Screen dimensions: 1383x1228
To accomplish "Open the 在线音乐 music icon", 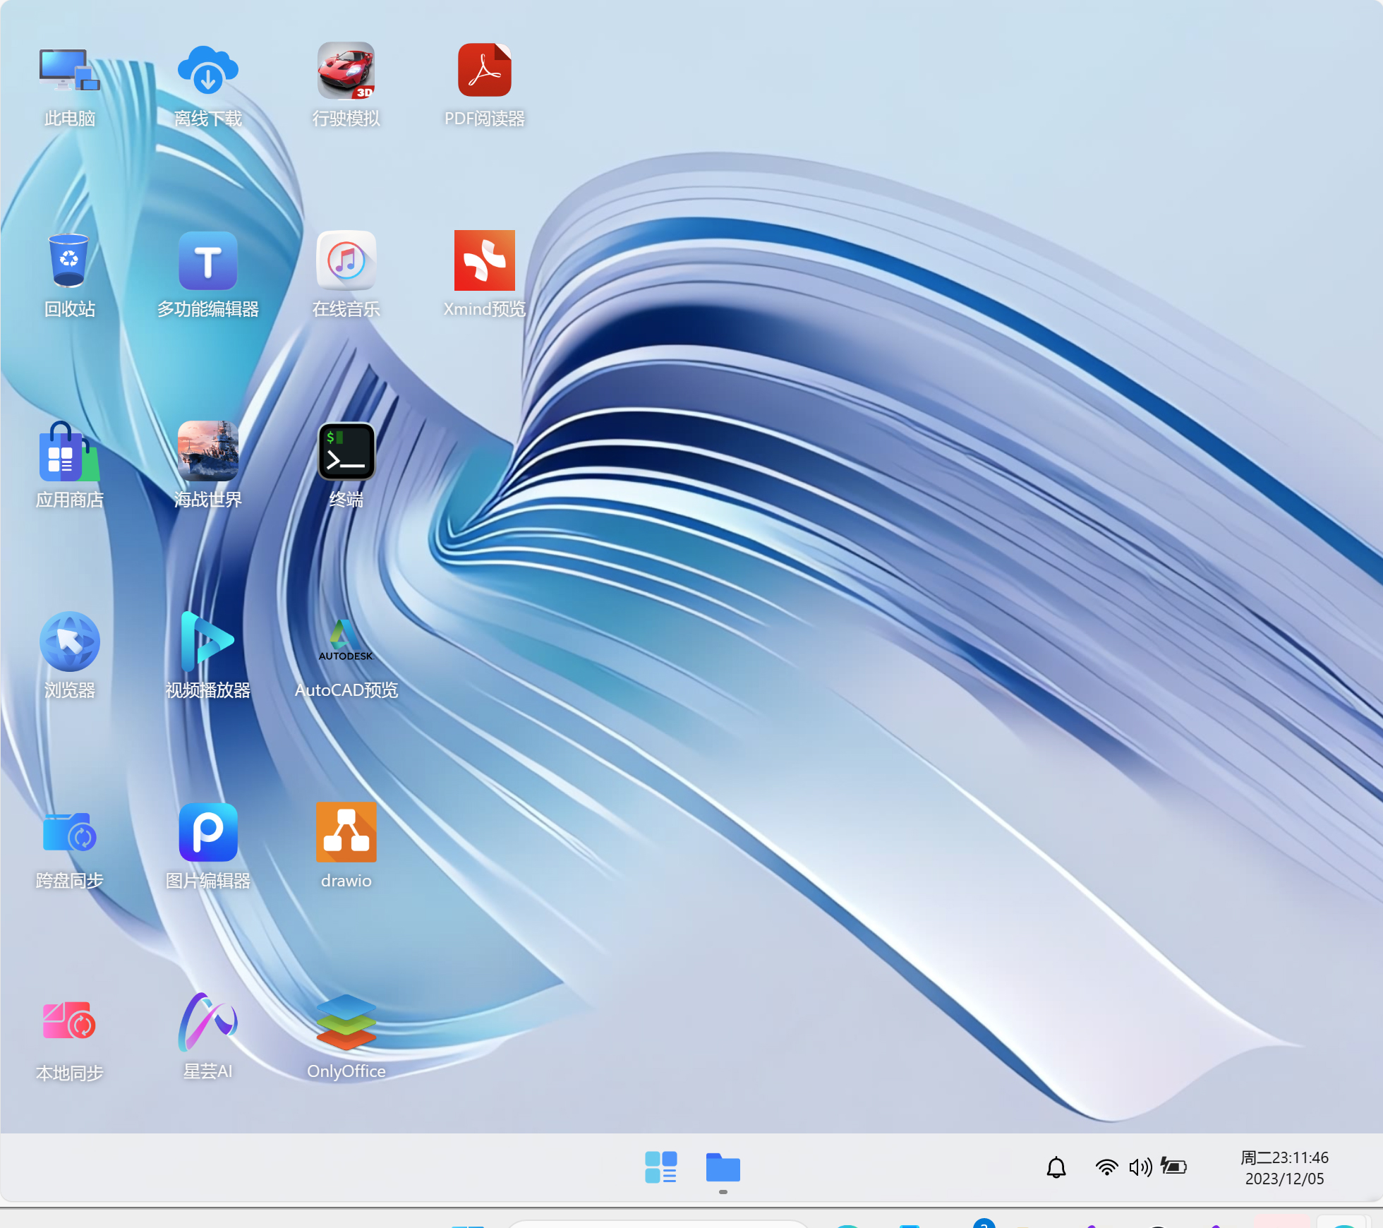I will click(346, 260).
